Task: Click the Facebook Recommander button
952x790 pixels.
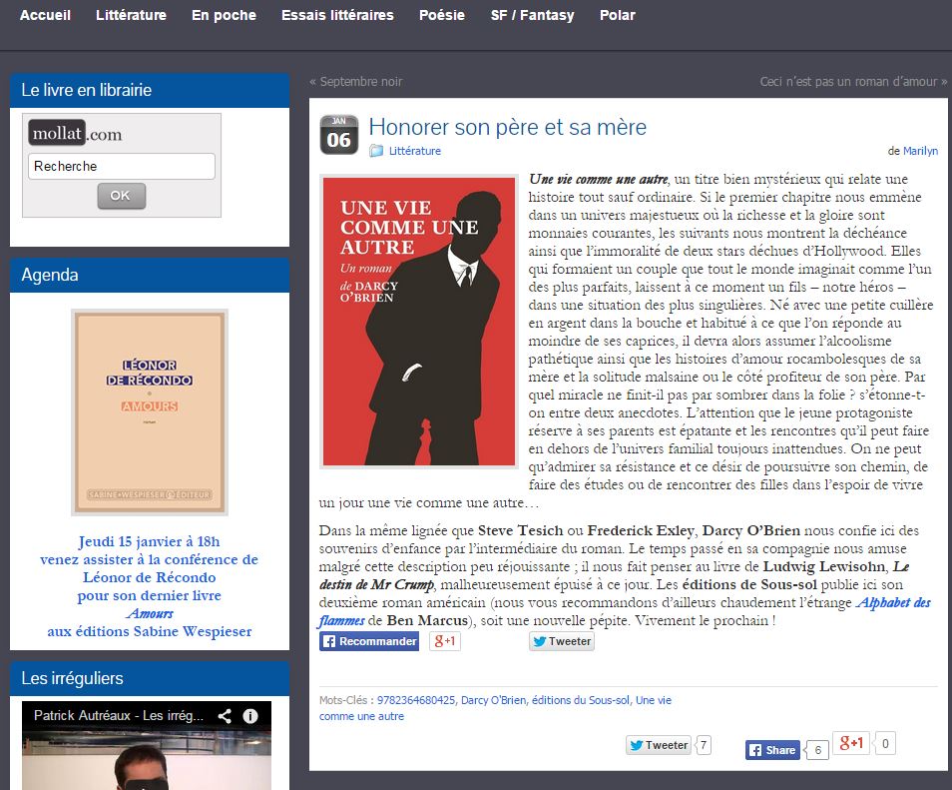Action: point(369,641)
